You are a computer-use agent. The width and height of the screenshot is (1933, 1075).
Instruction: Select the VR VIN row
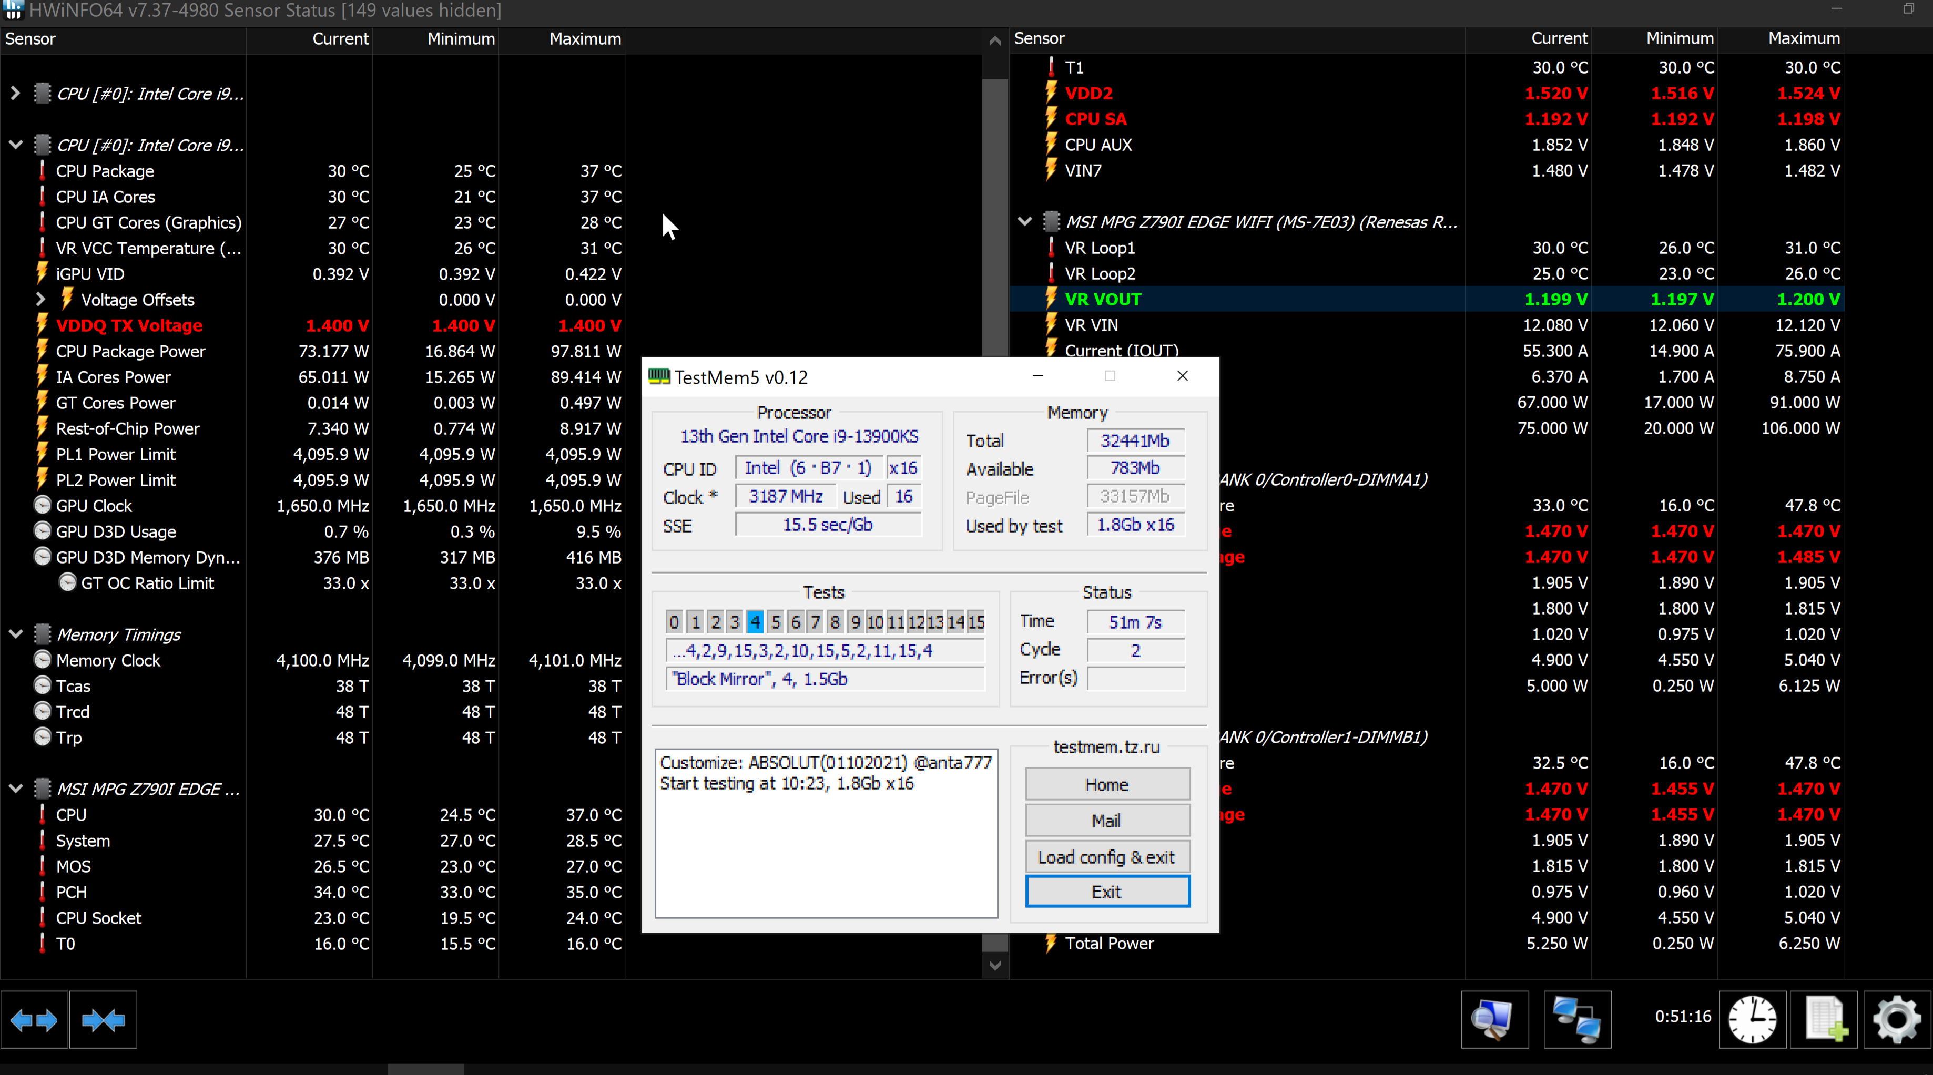(1427, 325)
